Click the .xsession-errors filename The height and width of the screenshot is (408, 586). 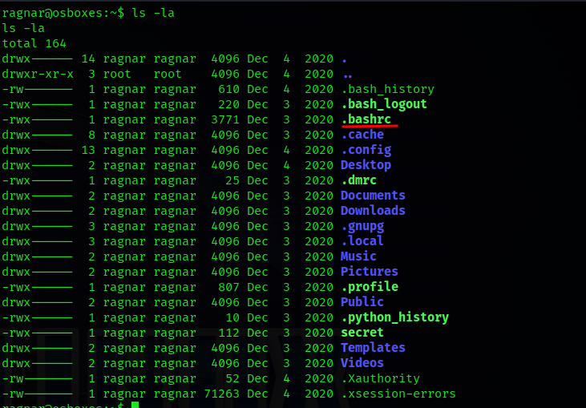click(398, 394)
